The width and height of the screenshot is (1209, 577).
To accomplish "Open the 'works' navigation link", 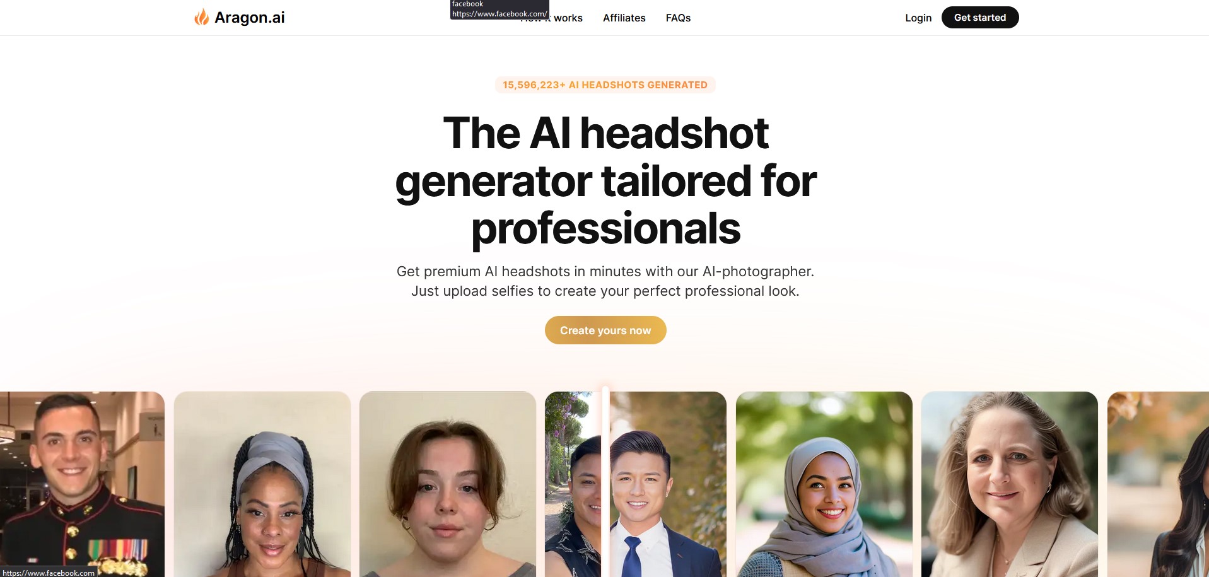I will click(568, 18).
